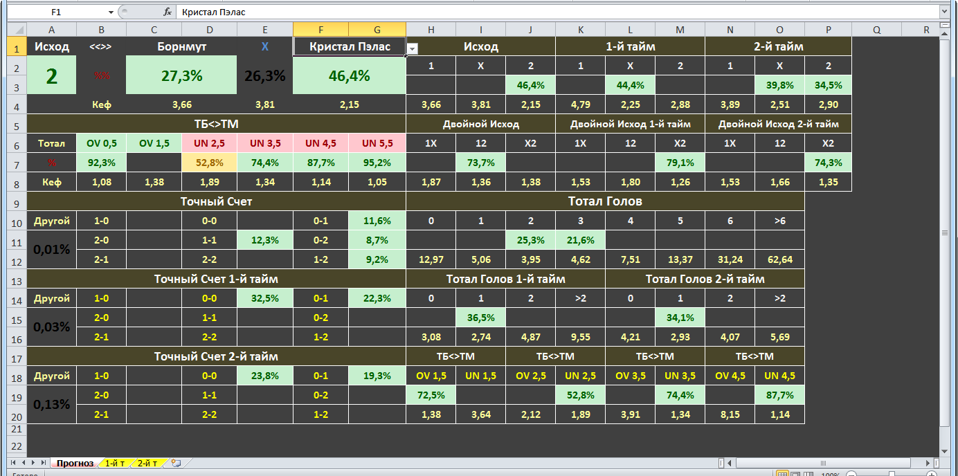Select the 12,97 coefficient cell
The height and width of the screenshot is (476, 958).
pyautogui.click(x=431, y=260)
